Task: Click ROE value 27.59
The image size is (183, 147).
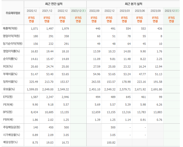Action: coord(97,67)
